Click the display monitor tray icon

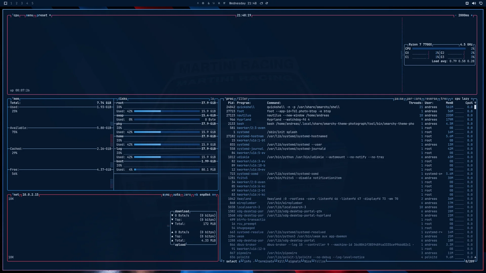pyautogui.click(x=481, y=3)
